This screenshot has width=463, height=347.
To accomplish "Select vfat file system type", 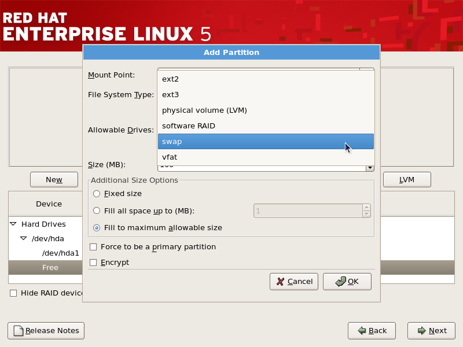I will (266, 157).
